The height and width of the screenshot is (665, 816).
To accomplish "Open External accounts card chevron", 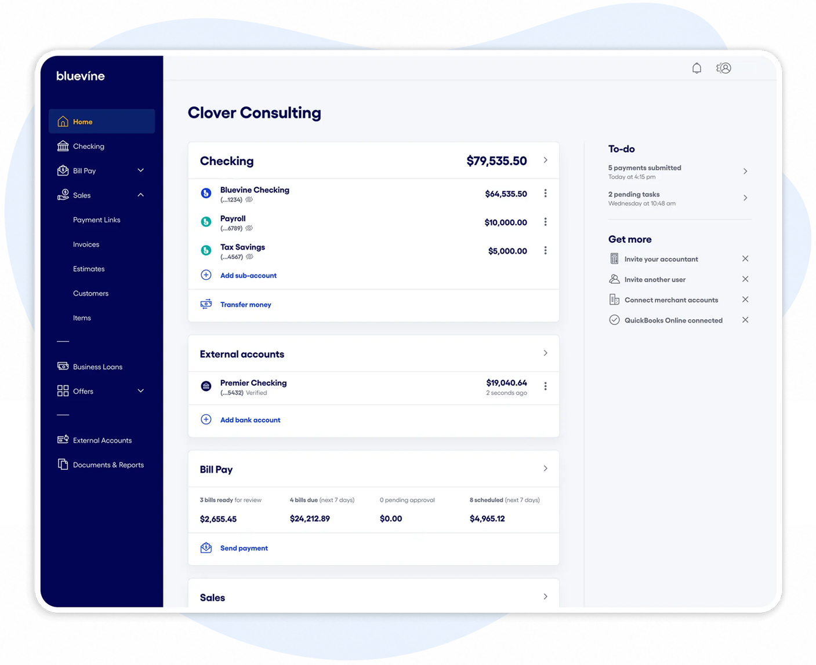I will [545, 353].
